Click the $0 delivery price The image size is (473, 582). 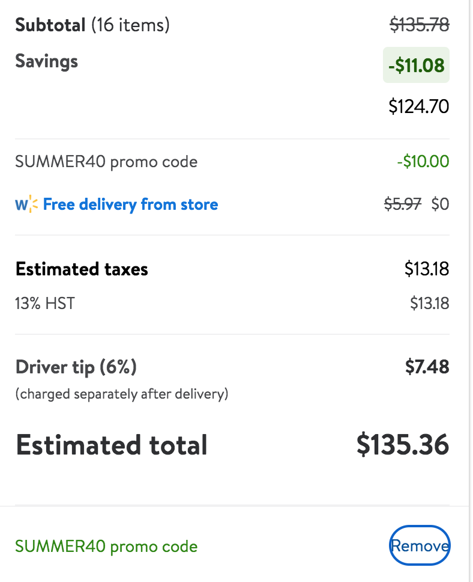(x=441, y=204)
